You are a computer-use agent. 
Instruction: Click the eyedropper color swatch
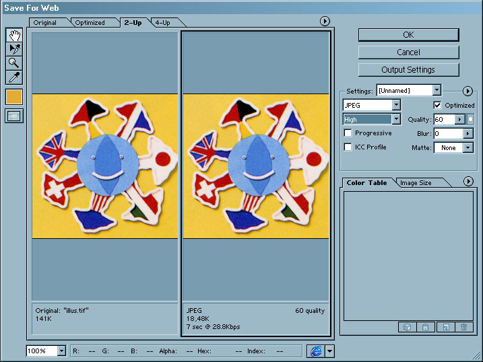click(x=14, y=97)
